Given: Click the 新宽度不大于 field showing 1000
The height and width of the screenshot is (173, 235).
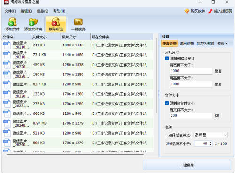Looking at the screenshot, I should click(191, 71).
